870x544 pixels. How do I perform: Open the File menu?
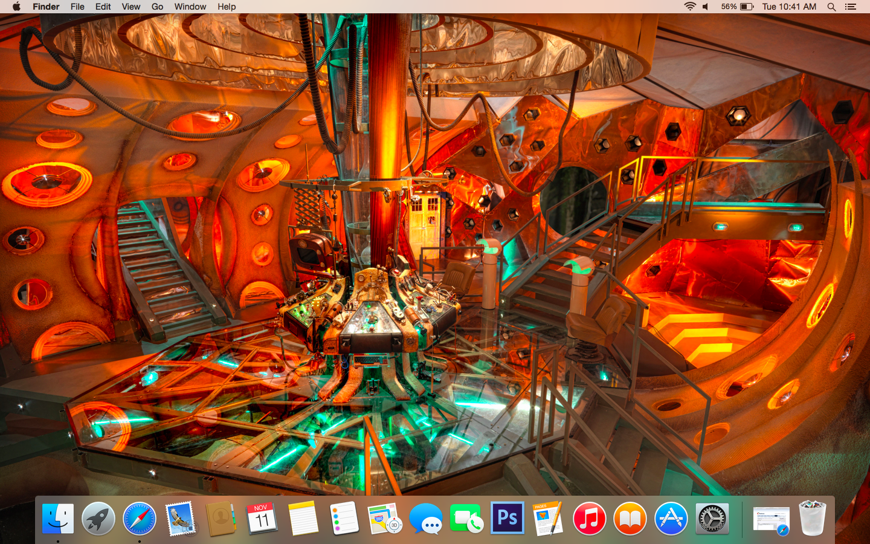77,7
